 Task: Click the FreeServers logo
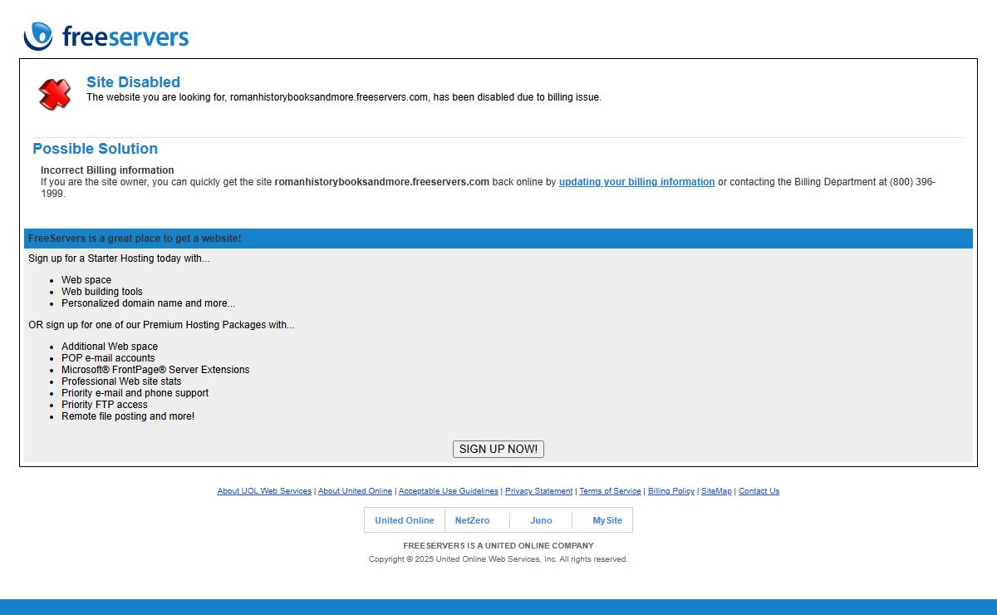[106, 37]
